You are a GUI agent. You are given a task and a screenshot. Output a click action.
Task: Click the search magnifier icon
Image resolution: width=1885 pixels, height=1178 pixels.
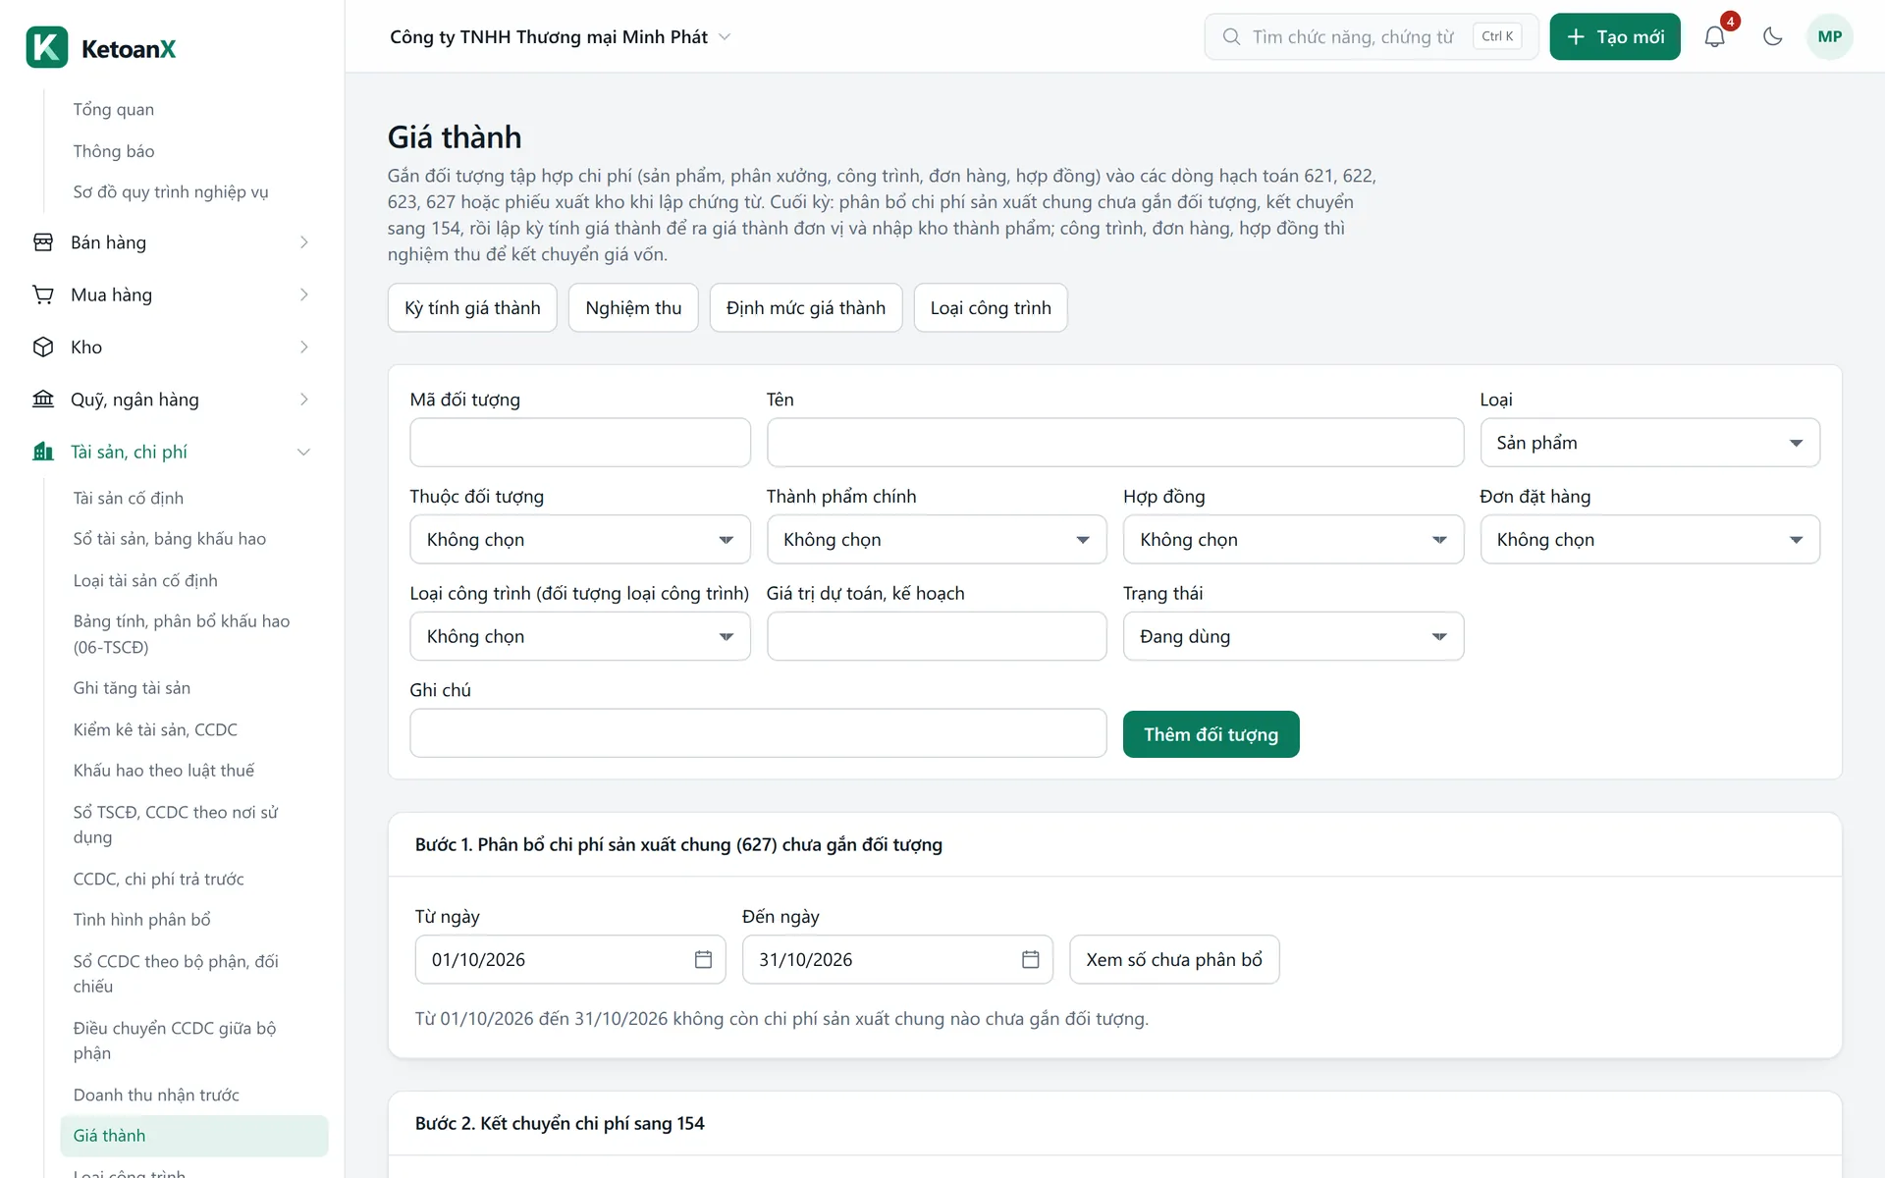click(1231, 37)
